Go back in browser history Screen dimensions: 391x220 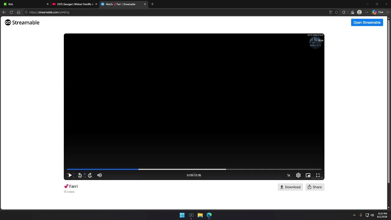coord(4,12)
